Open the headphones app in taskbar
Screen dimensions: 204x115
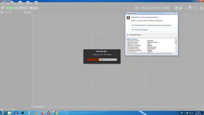16,113
